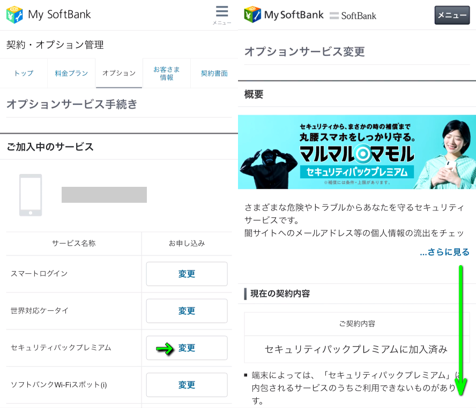Click the サービス名称 column header
Screen dimensions: 476x408
coord(74,243)
